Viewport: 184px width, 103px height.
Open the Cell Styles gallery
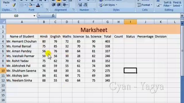108,5
